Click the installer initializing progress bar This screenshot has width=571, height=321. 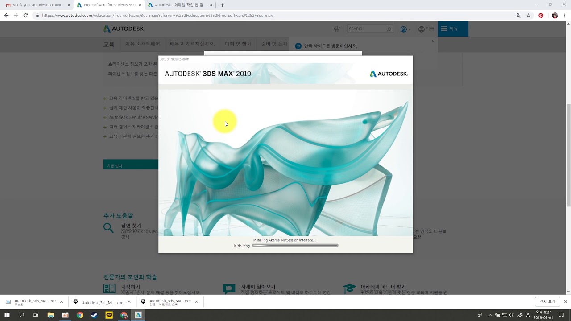(295, 245)
